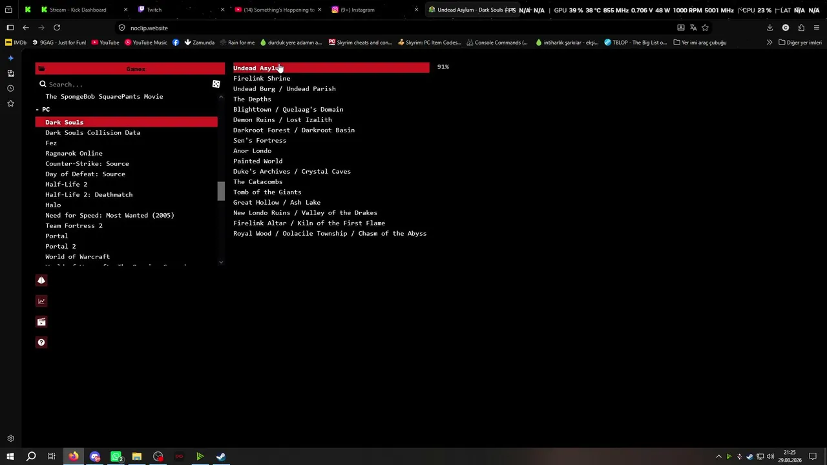Click the Games search input field
Screen dimensions: 827x465
pos(129,84)
